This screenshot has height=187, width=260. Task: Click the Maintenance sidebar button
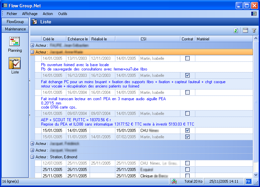(x=15, y=29)
